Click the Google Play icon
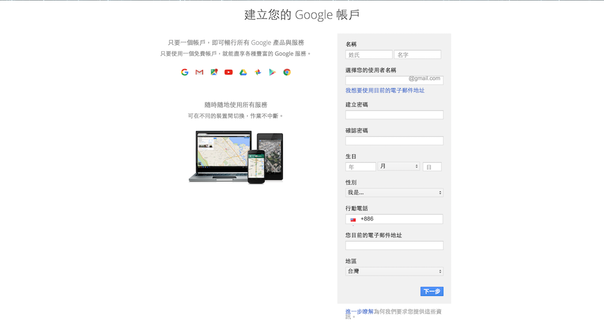This screenshot has height=332, width=604. coord(272,72)
